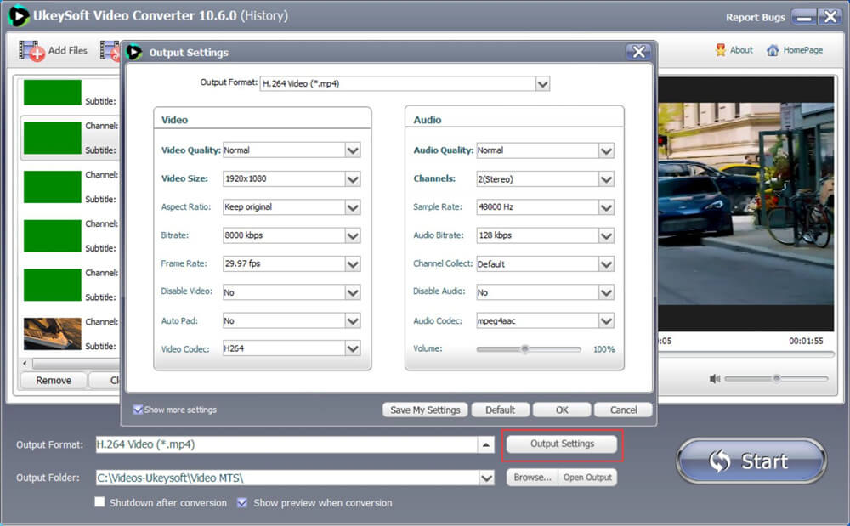Confirm with the OK button
The image size is (850, 526).
(562, 410)
